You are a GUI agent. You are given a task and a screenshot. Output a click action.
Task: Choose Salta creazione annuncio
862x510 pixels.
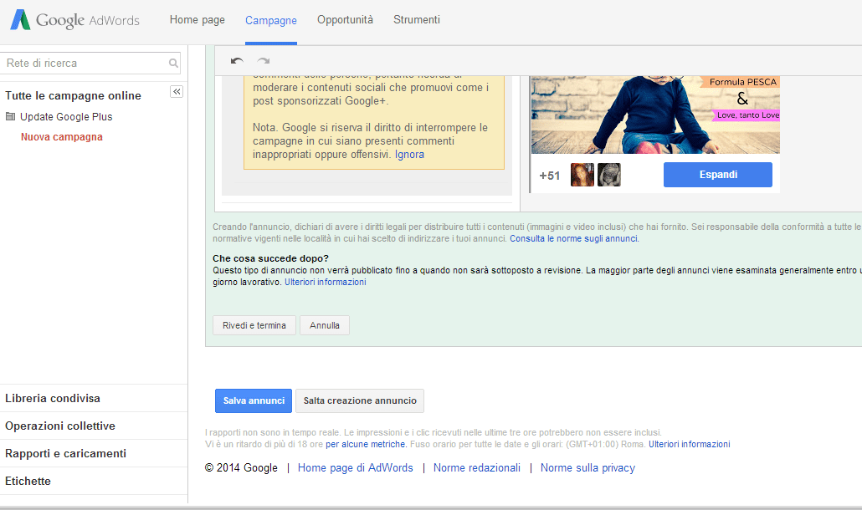[x=359, y=400]
